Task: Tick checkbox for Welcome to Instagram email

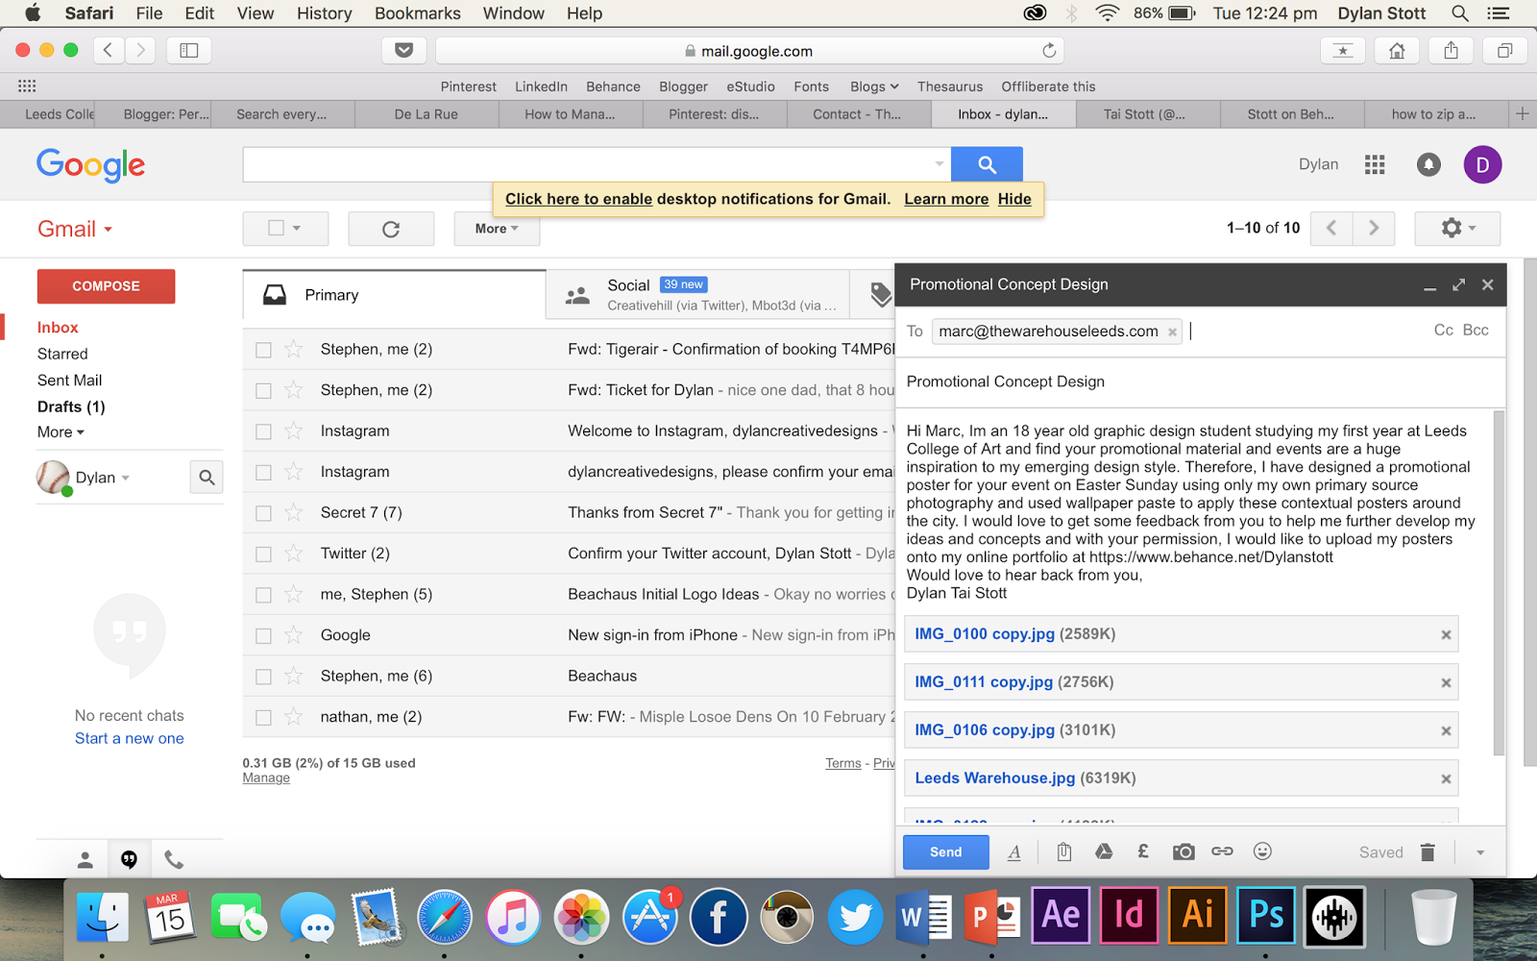Action: (x=263, y=432)
